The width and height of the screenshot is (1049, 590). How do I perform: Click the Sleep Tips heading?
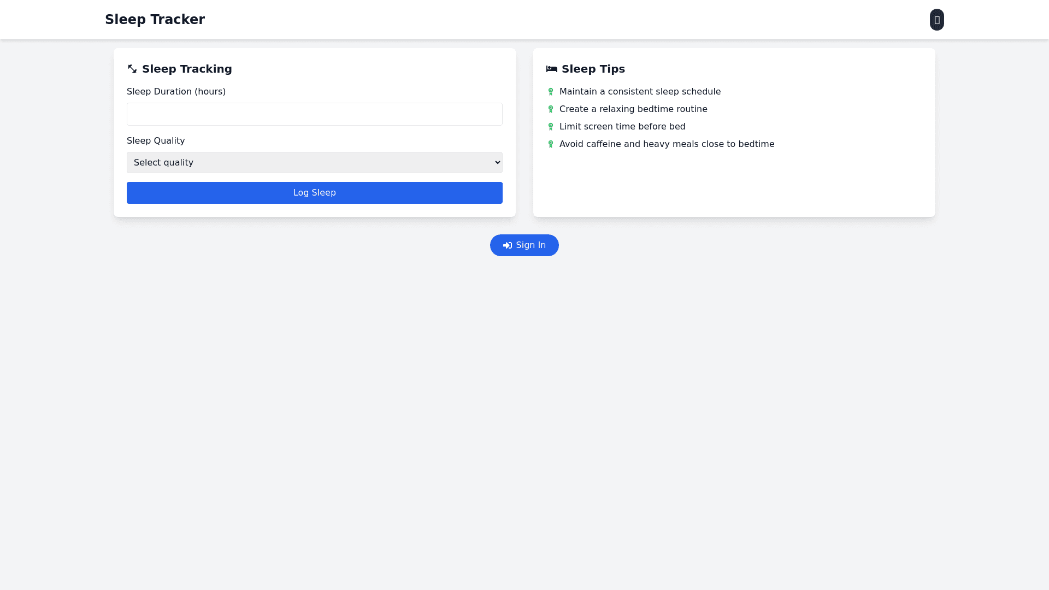[593, 69]
